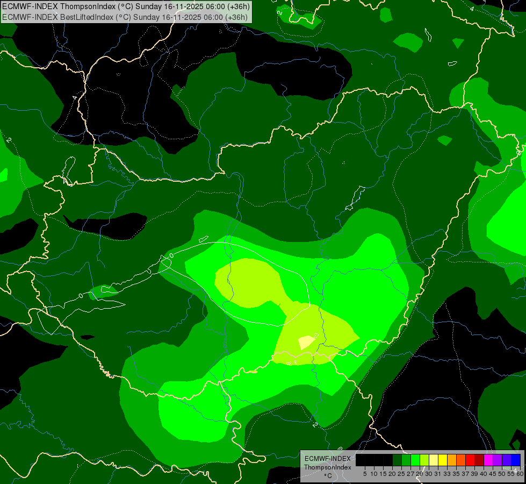This screenshot has width=526, height=484.
Task: Click the dark red legend swatch
Action: coord(479,460)
